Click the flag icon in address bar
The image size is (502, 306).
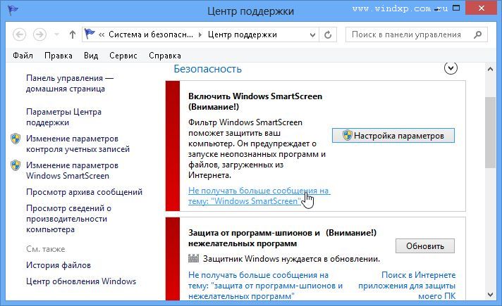[x=90, y=34]
